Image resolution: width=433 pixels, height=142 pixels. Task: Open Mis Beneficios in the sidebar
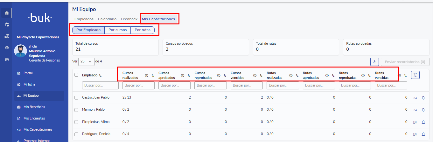34,107
